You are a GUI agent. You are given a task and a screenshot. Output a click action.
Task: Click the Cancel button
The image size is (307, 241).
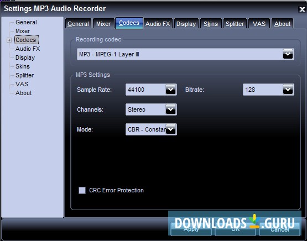279,229
